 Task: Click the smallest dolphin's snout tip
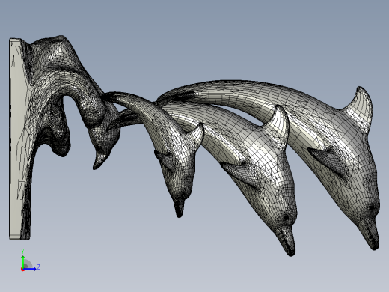tap(179, 208)
